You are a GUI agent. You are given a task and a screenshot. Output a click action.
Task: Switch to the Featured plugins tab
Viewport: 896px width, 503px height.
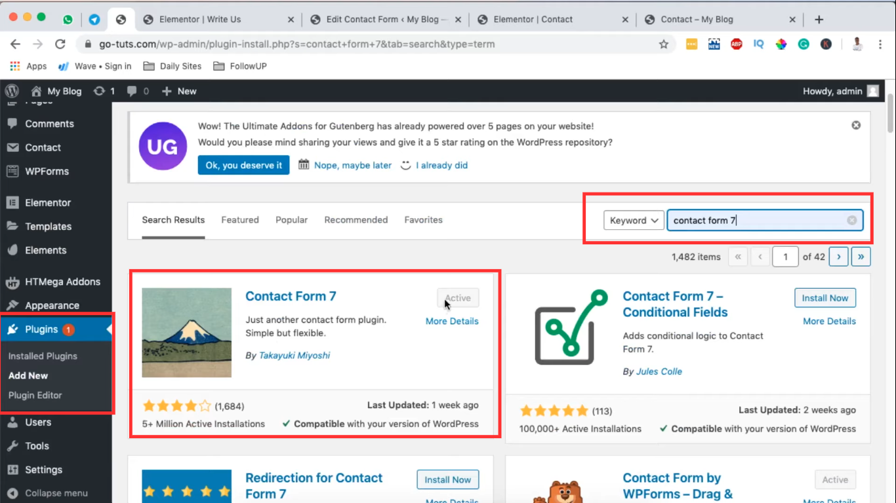[x=240, y=220]
